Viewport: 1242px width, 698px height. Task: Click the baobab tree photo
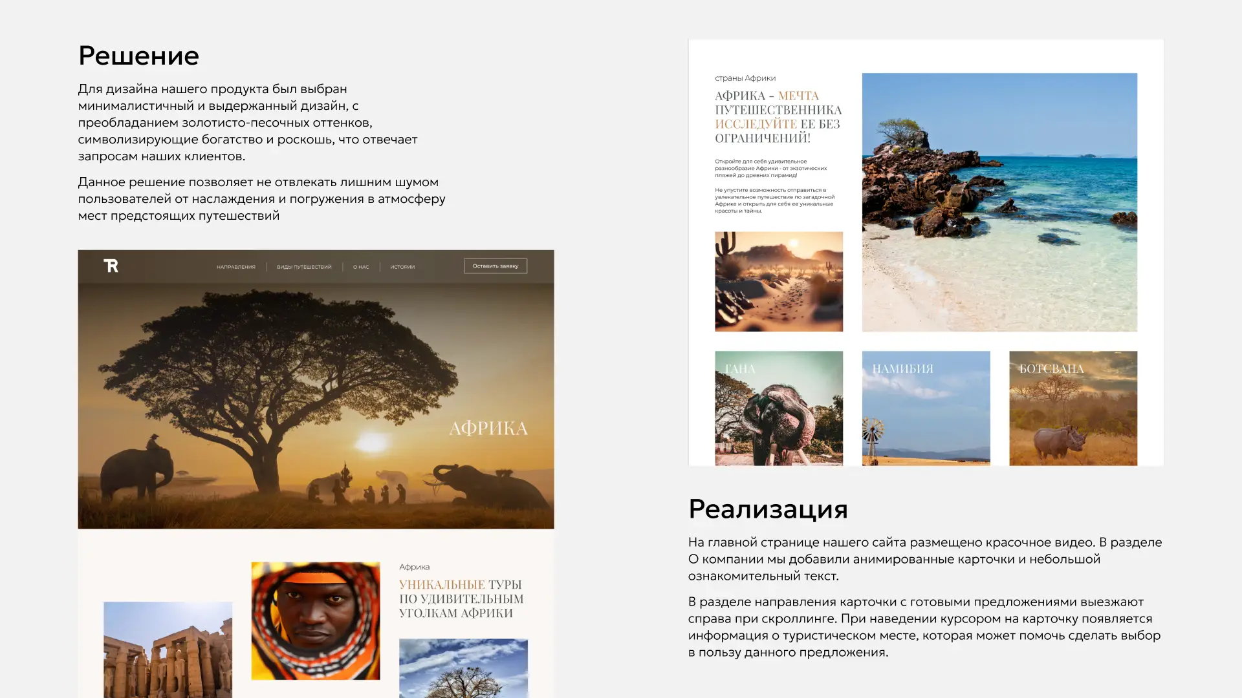coord(463,668)
